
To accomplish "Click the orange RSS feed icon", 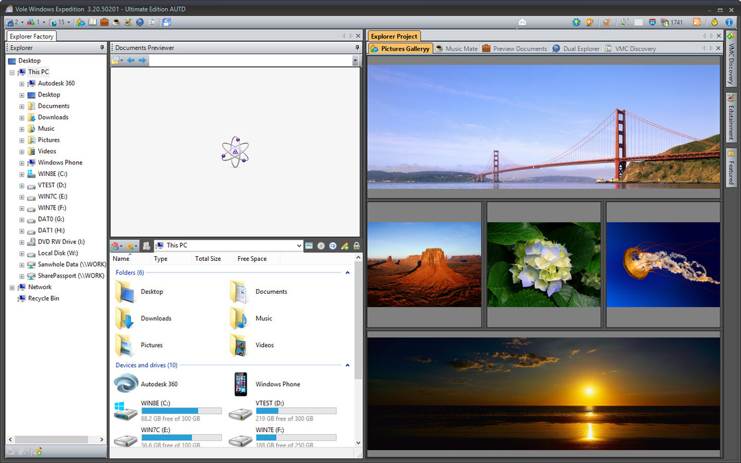I will pyautogui.click(x=697, y=22).
